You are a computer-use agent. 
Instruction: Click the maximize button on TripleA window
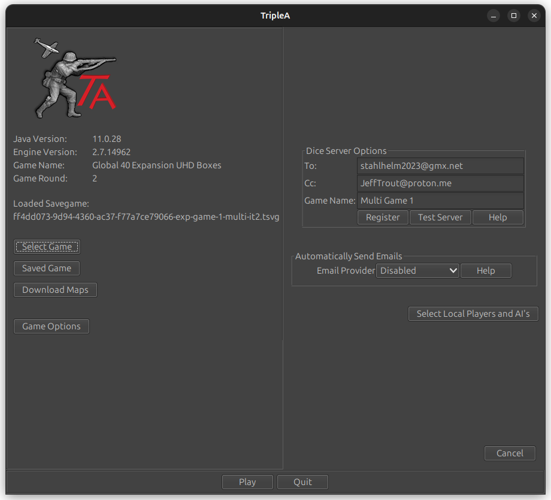513,15
